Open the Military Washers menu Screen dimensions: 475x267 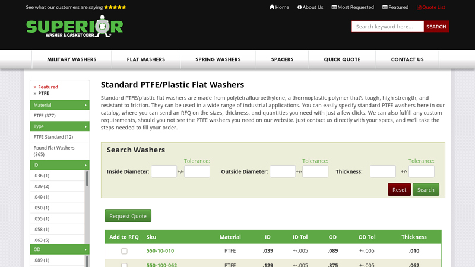tap(71, 59)
